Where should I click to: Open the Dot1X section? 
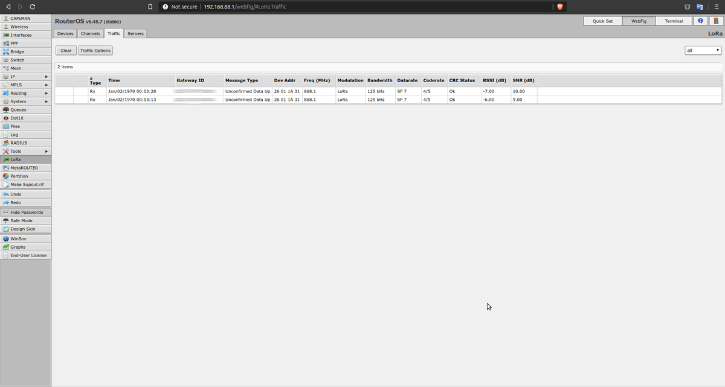(26, 118)
